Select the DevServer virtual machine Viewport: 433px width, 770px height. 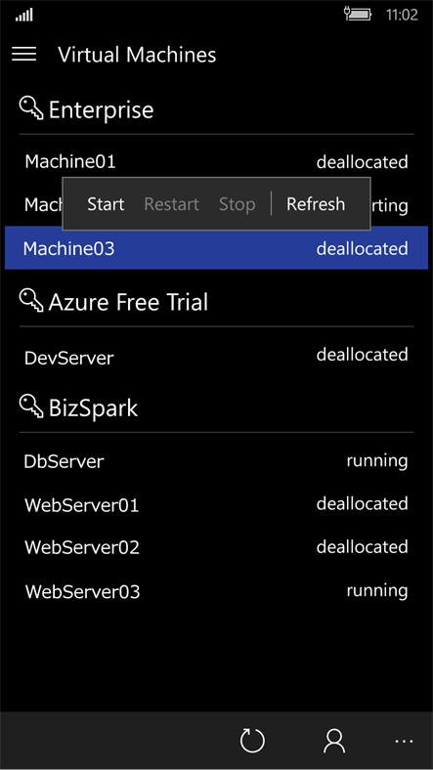(217, 356)
